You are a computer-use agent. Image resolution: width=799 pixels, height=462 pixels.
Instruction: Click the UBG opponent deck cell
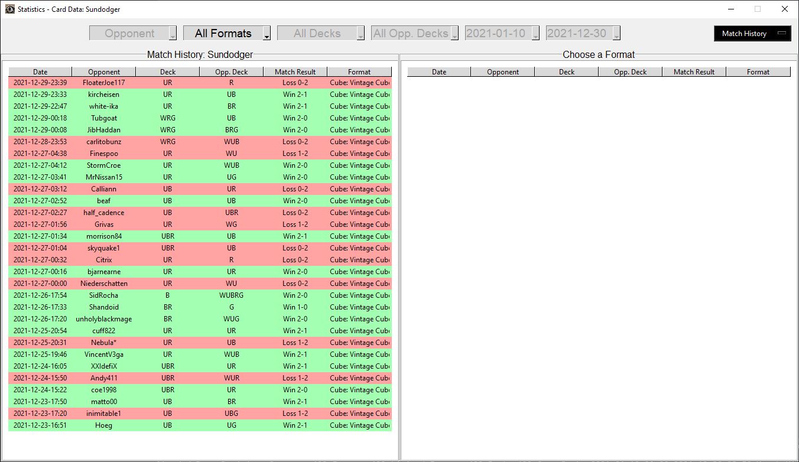pos(232,414)
